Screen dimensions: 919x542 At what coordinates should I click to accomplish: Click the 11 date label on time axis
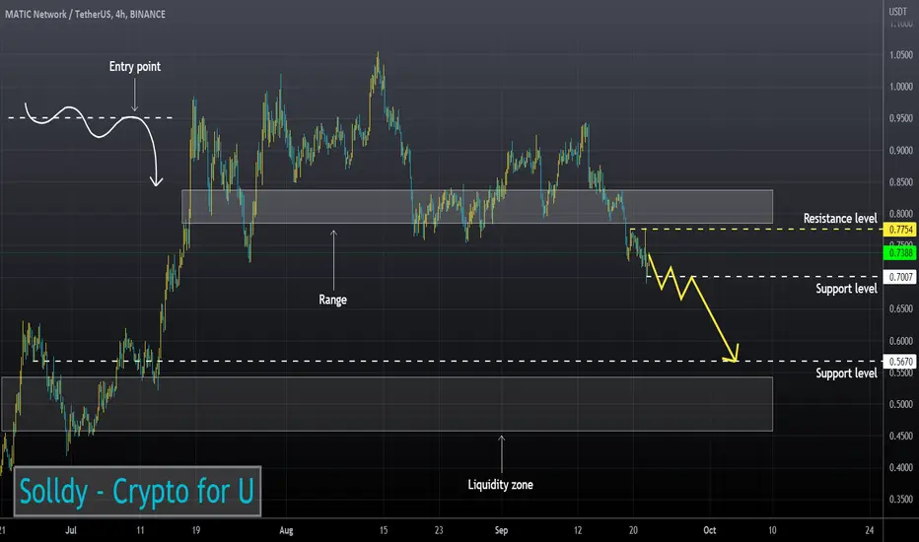tap(140, 530)
